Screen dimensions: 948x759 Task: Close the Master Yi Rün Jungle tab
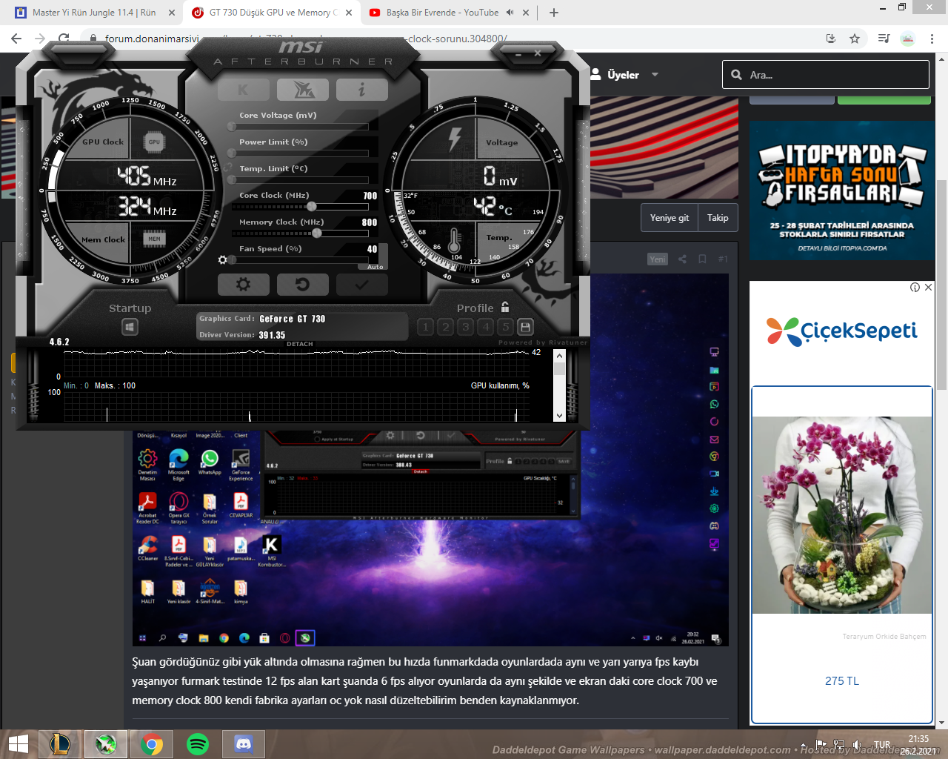(x=171, y=13)
